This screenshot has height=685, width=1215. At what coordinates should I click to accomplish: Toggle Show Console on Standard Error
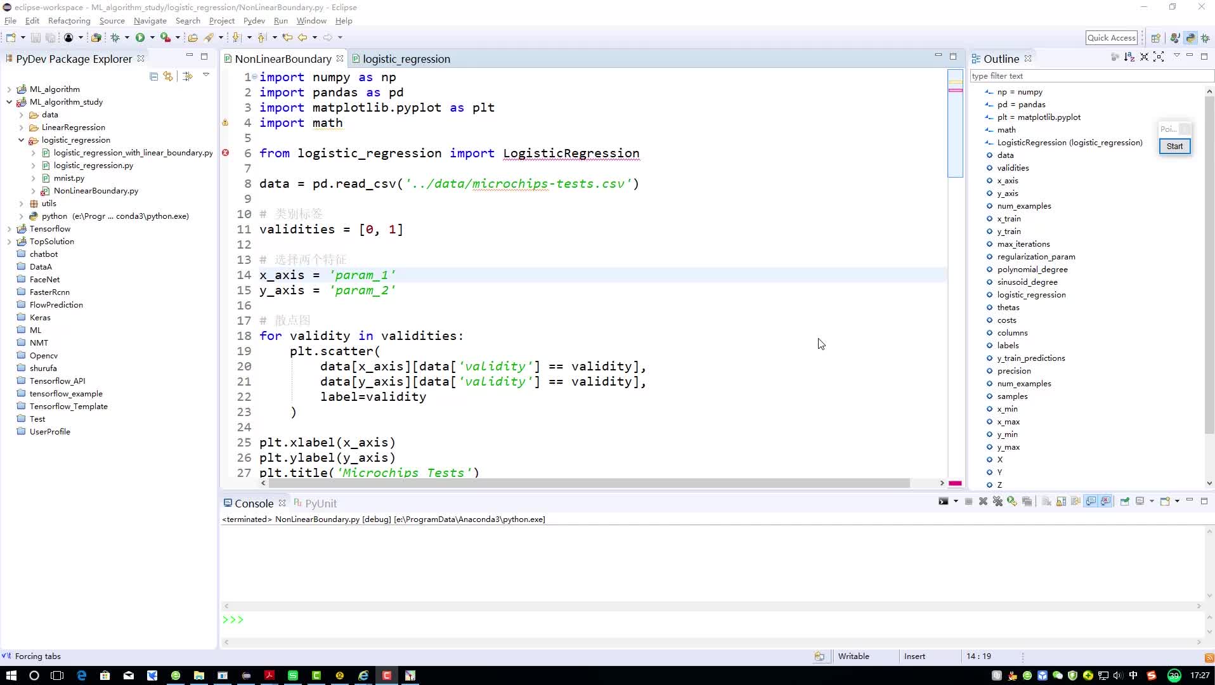1106,501
